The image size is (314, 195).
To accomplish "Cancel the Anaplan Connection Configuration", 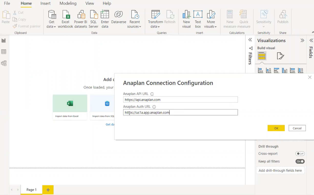I will (x=297, y=128).
